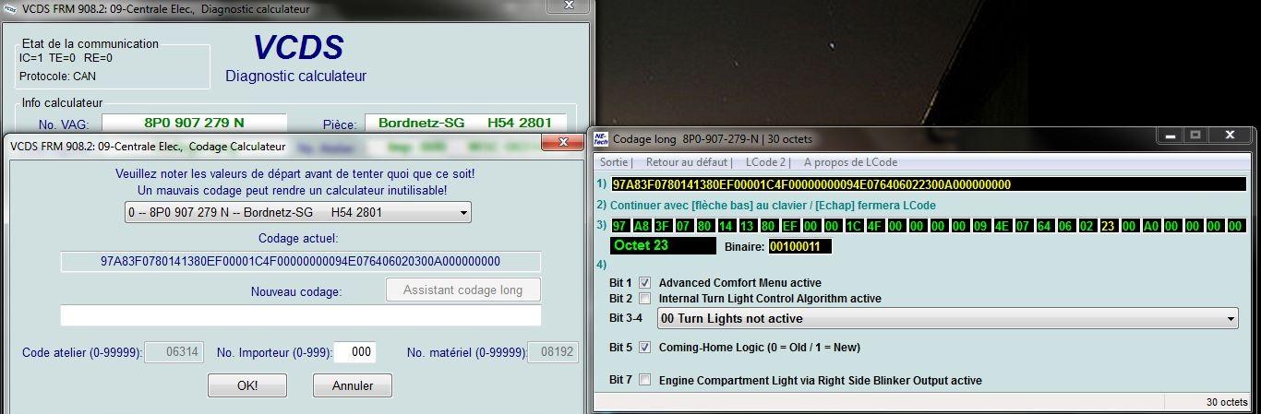1261x414 pixels.
Task: Click the No. Importeur field
Action: (355, 352)
